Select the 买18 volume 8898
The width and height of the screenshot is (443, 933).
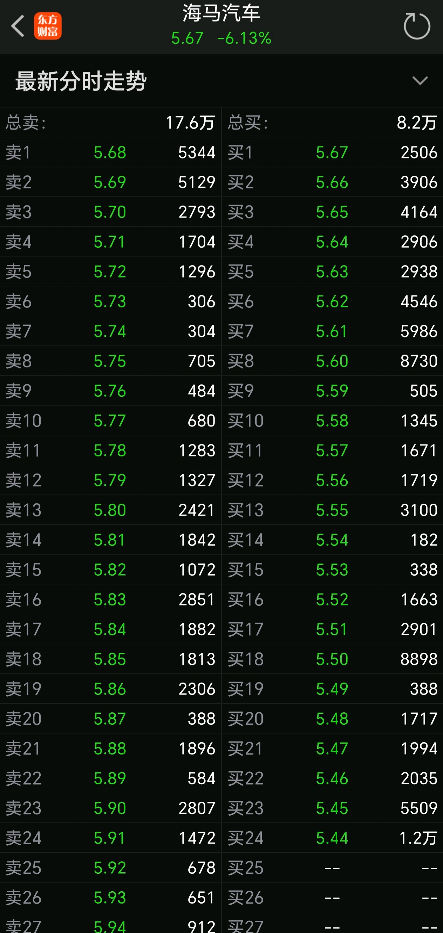(419, 659)
